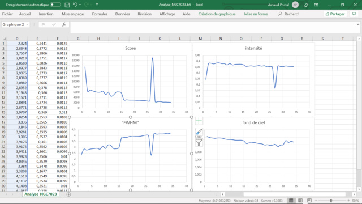The image size is (362, 204).
Task: Open Chart Elements plus button
Action: point(199,121)
